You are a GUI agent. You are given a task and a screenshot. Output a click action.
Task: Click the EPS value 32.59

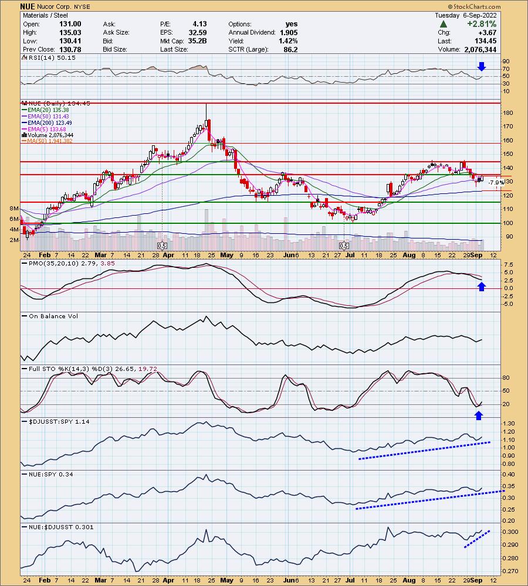[x=198, y=32]
